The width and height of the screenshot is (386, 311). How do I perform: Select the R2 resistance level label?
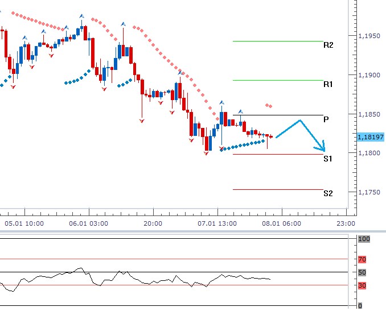pyautogui.click(x=328, y=45)
